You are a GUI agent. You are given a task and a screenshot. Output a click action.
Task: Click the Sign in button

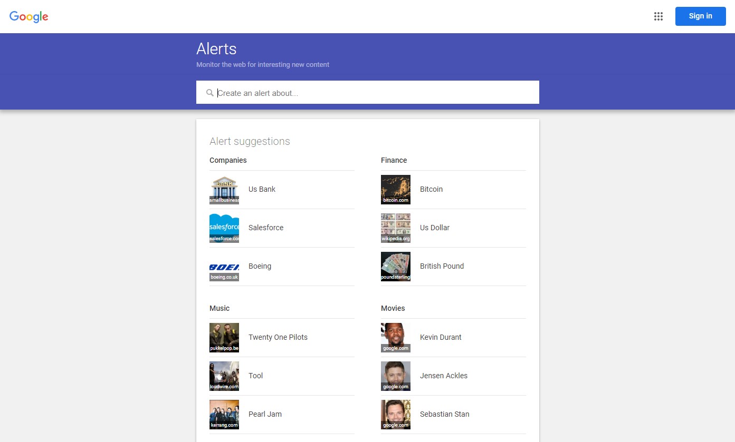click(700, 16)
